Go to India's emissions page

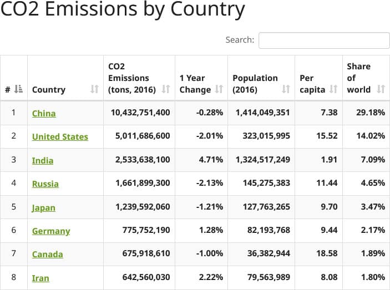pos(43,160)
